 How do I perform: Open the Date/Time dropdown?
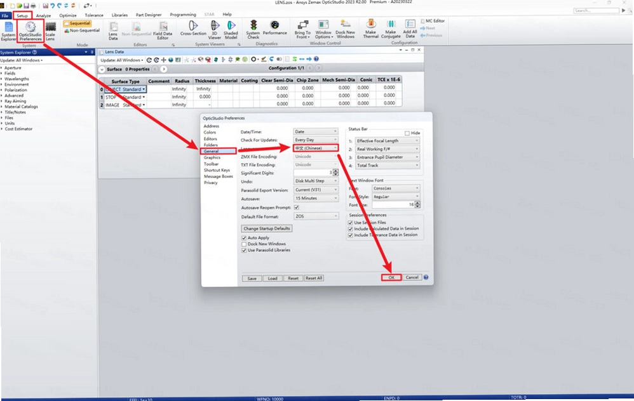315,131
